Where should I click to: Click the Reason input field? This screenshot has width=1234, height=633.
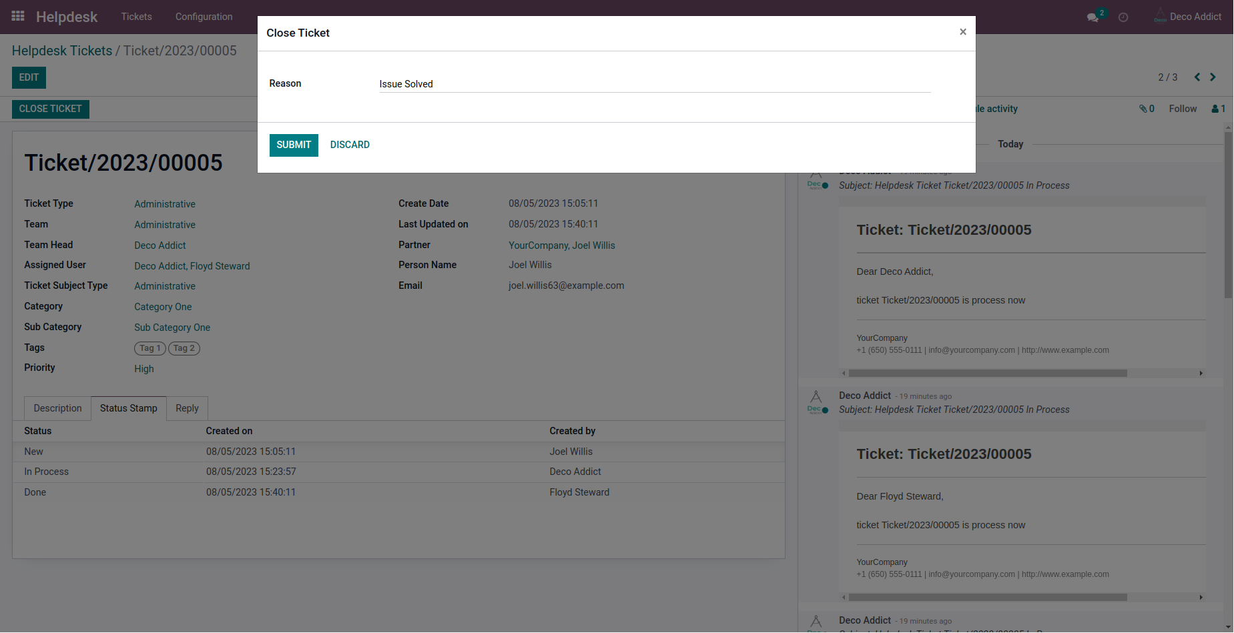click(x=655, y=84)
